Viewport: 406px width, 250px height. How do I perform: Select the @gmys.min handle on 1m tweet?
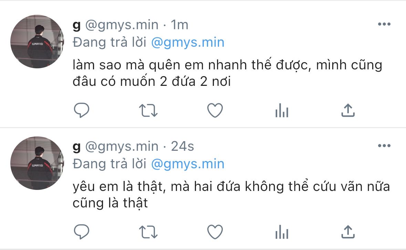[122, 25]
